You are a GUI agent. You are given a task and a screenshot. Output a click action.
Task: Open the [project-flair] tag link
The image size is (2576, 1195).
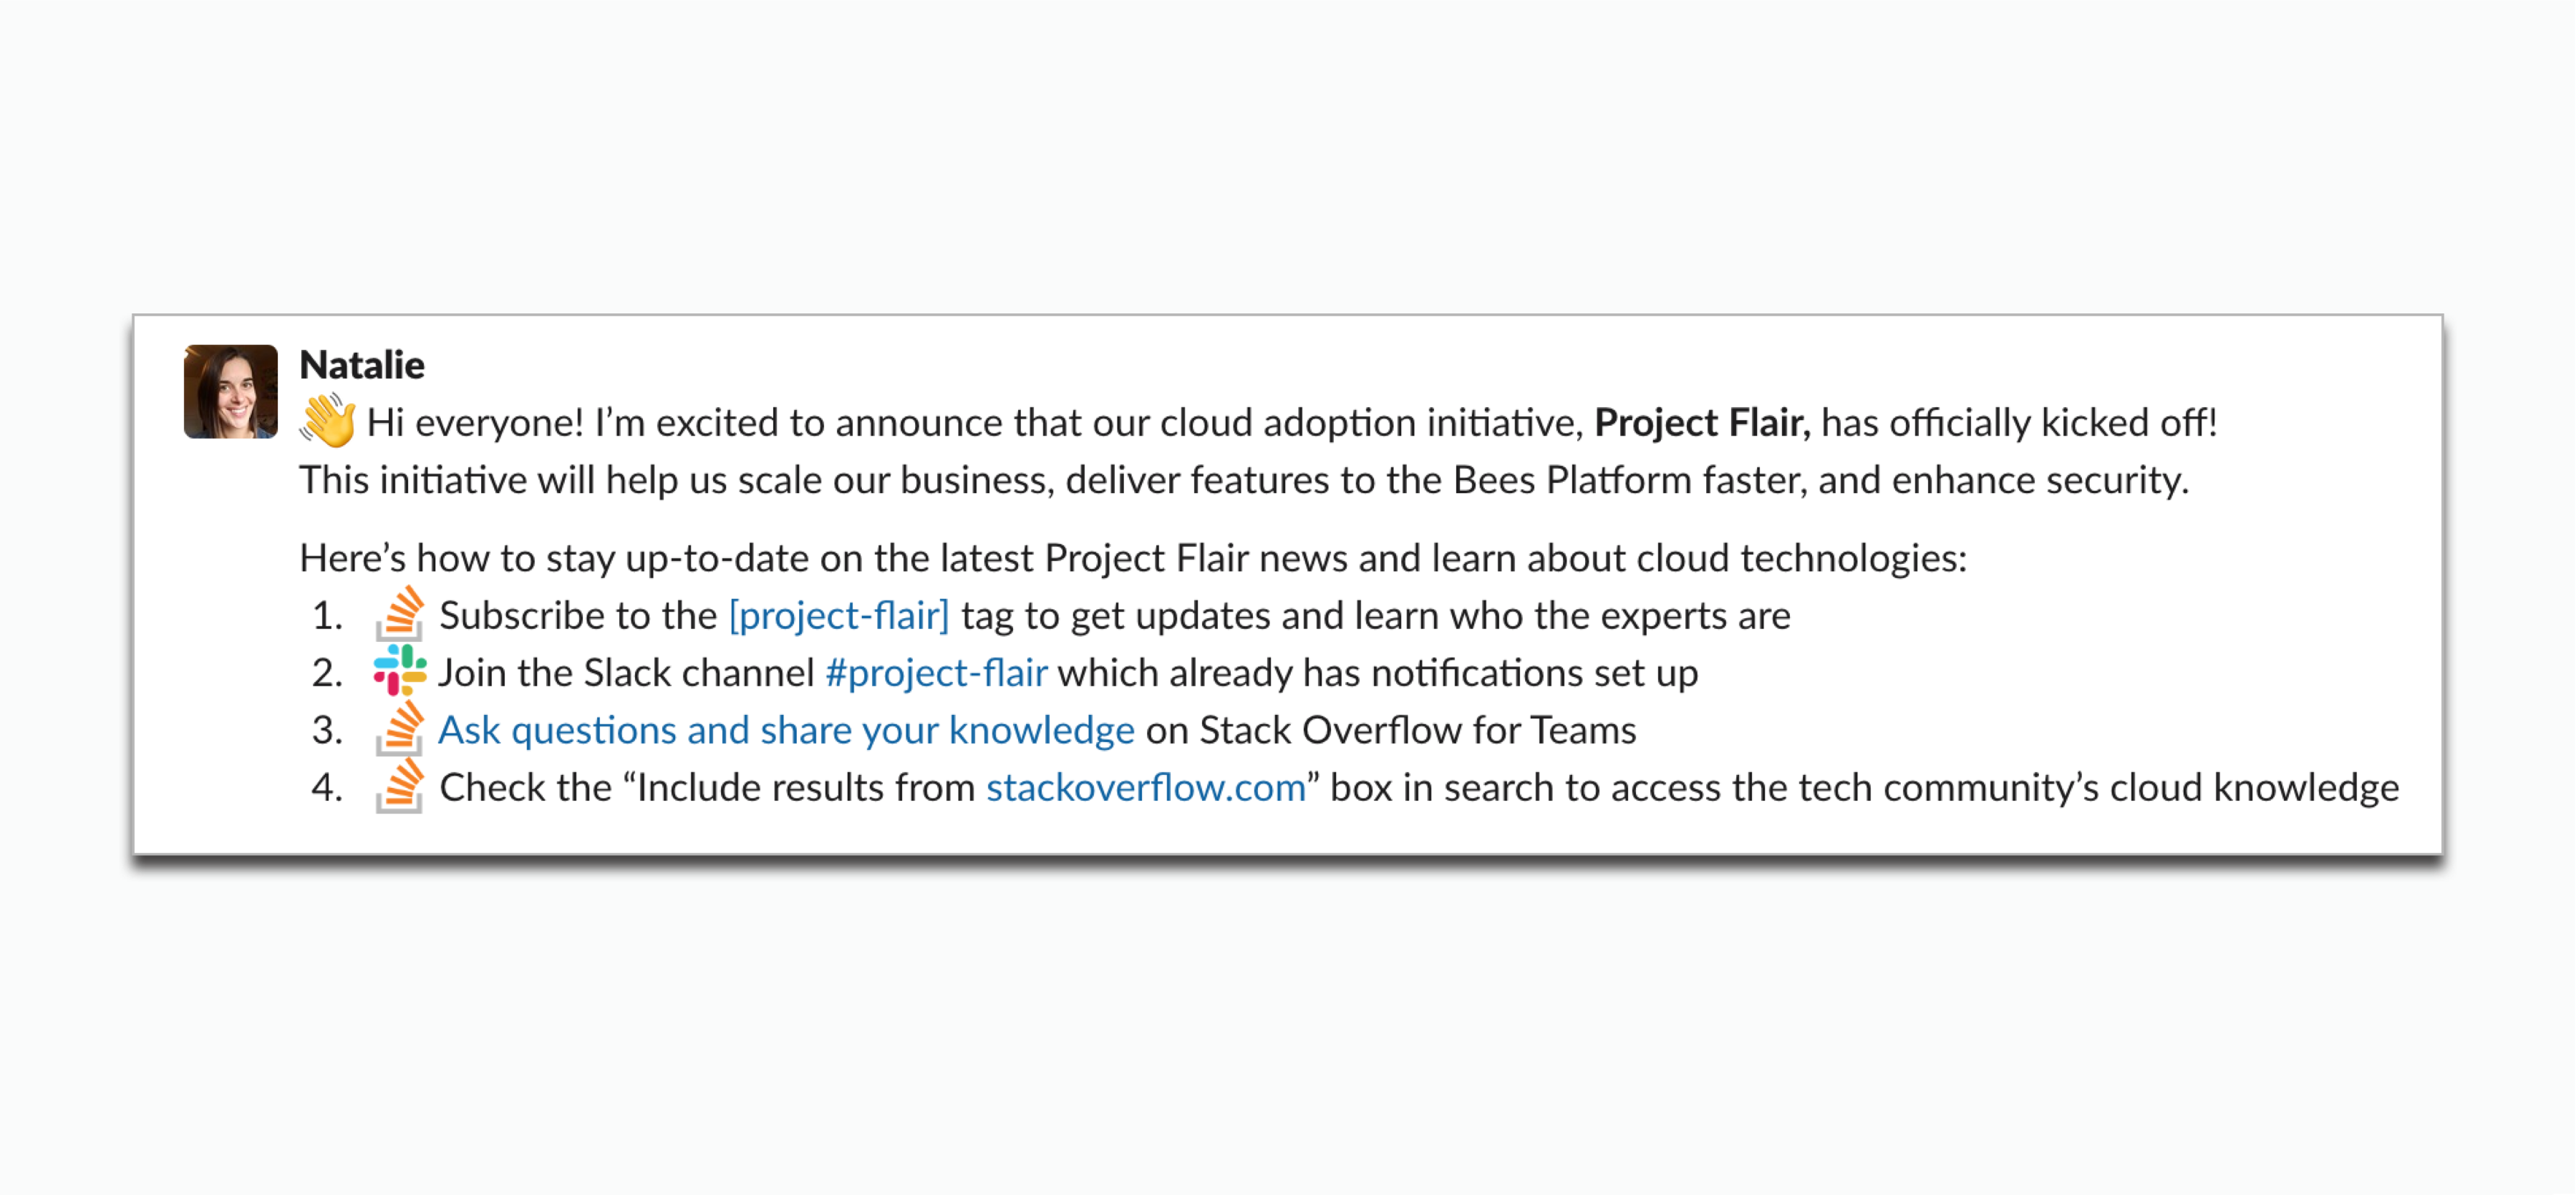(838, 615)
